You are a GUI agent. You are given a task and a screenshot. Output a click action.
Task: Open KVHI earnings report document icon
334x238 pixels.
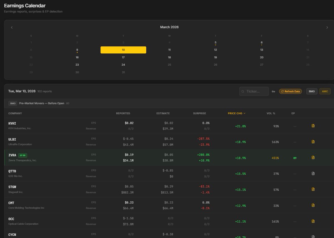[313, 126]
